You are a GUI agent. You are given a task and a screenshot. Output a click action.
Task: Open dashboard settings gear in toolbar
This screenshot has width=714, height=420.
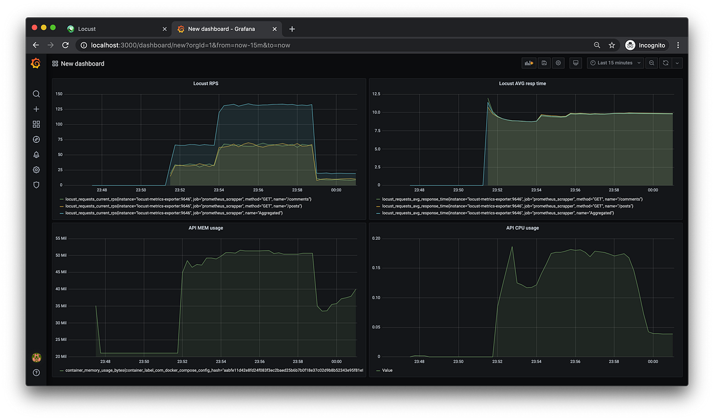558,63
